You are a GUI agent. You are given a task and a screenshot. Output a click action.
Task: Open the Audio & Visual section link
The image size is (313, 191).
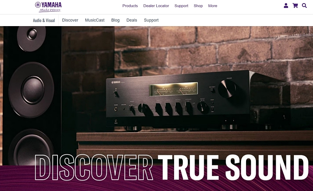[x=44, y=20]
